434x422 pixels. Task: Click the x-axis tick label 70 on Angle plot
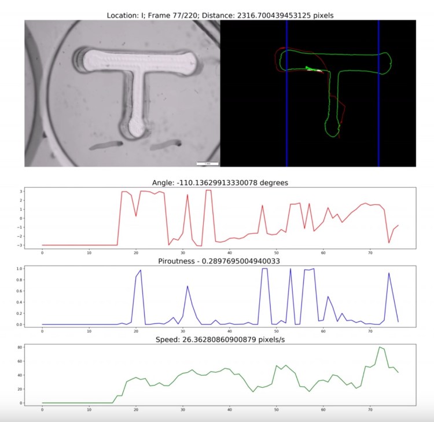(x=370, y=252)
